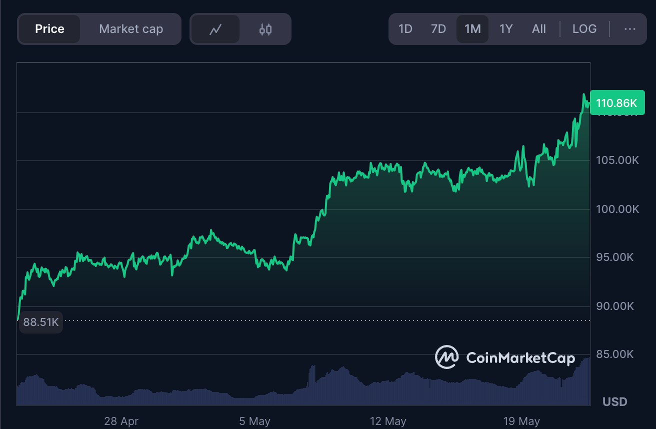Image resolution: width=656 pixels, height=429 pixels.
Task: Select the 1D time range
Action: [x=405, y=28]
